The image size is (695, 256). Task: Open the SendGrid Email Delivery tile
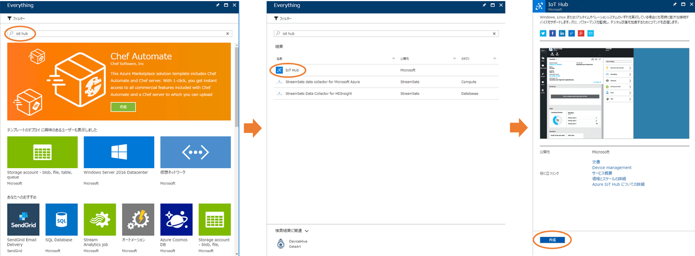point(23,228)
